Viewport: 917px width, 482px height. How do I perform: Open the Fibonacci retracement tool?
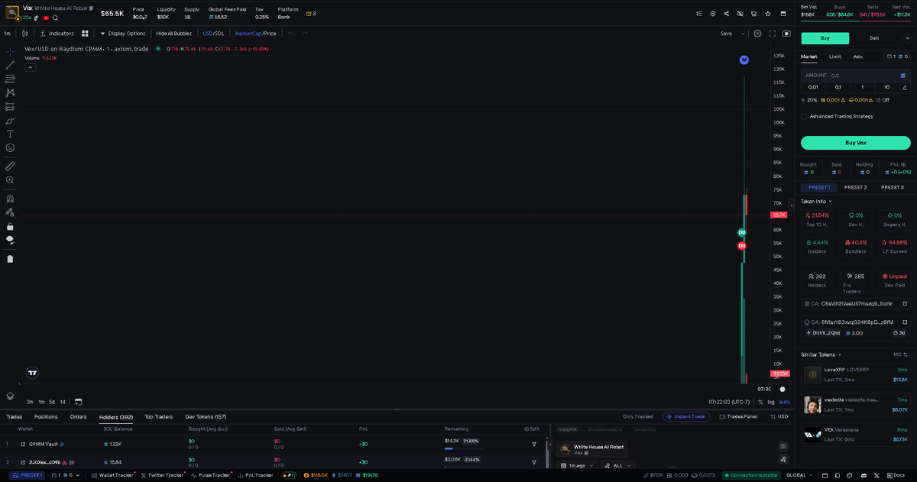click(x=10, y=79)
